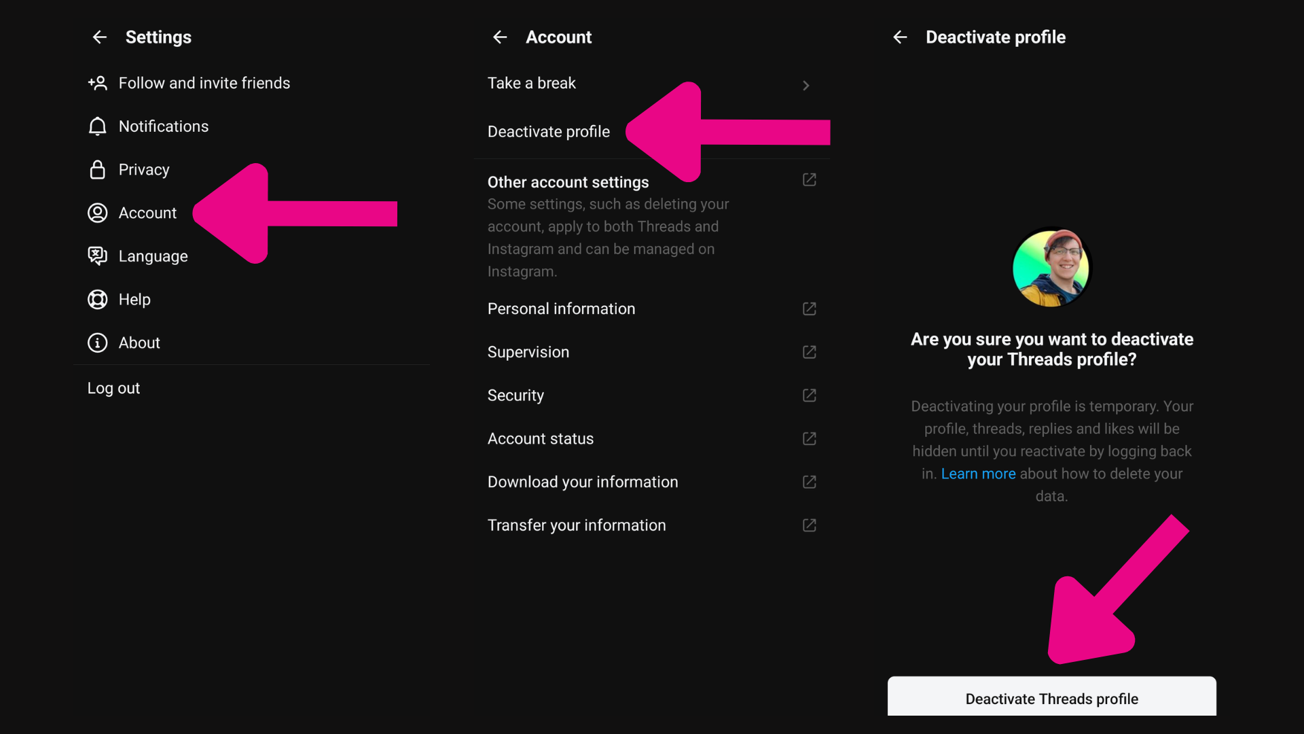
Task: Expand Take a break chevron
Action: [806, 86]
